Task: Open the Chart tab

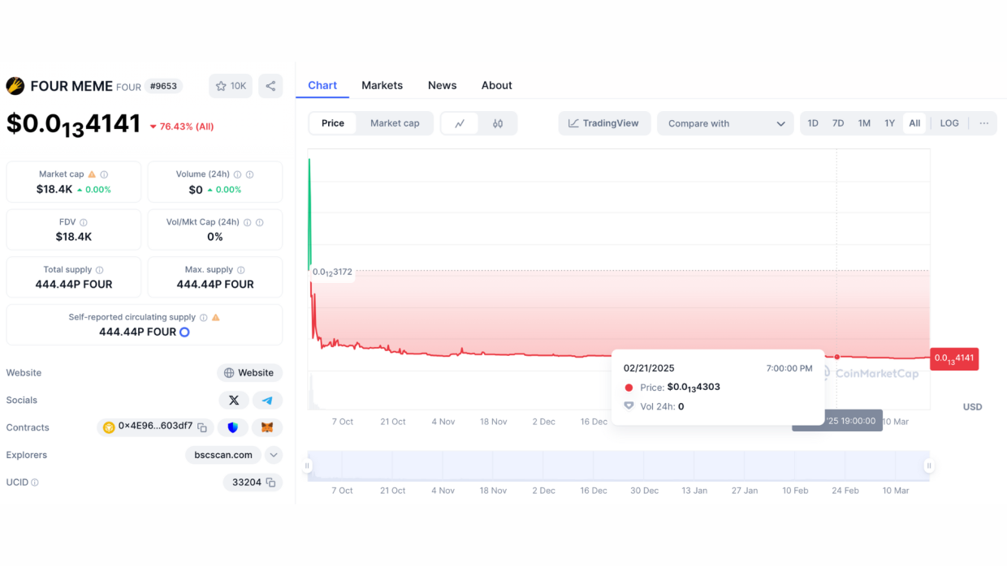Action: coord(322,85)
